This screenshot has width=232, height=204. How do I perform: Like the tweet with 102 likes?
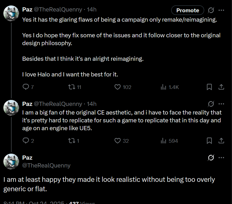(118, 87)
